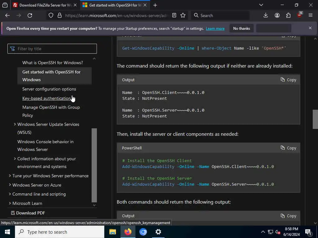Open a new tab with the plus button
Viewport: 318px width, 238px height.
[x=155, y=5]
